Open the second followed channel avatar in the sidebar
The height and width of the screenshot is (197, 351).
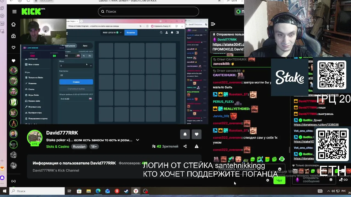pos(13,81)
